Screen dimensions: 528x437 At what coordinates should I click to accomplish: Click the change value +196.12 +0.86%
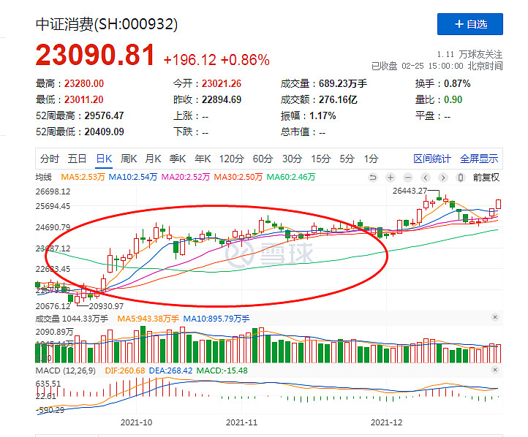coord(216,60)
